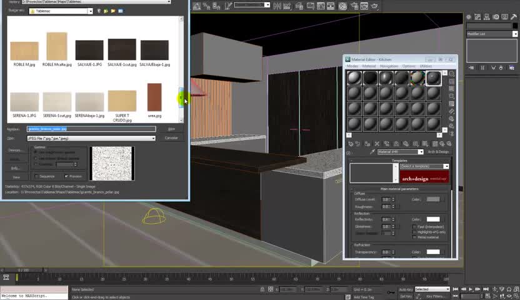The width and height of the screenshot is (520, 300).
Task: Select the first material sample sphere
Action: pos(354,77)
